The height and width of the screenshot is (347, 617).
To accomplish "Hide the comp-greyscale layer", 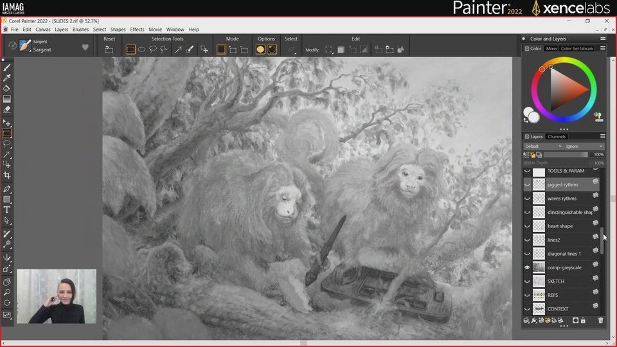I will pyautogui.click(x=527, y=267).
